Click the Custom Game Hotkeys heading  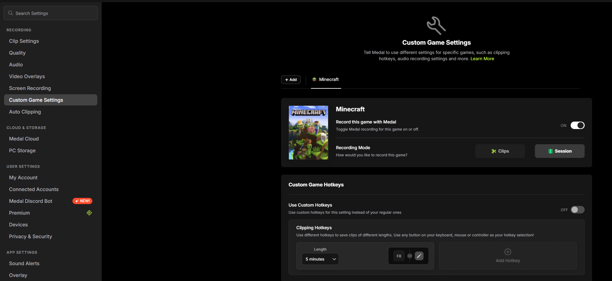tap(316, 185)
